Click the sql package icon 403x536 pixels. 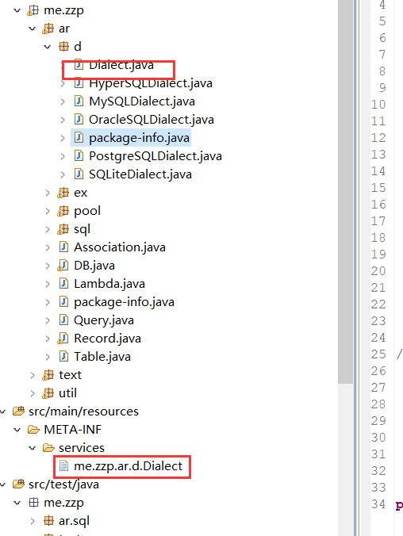pos(63,229)
